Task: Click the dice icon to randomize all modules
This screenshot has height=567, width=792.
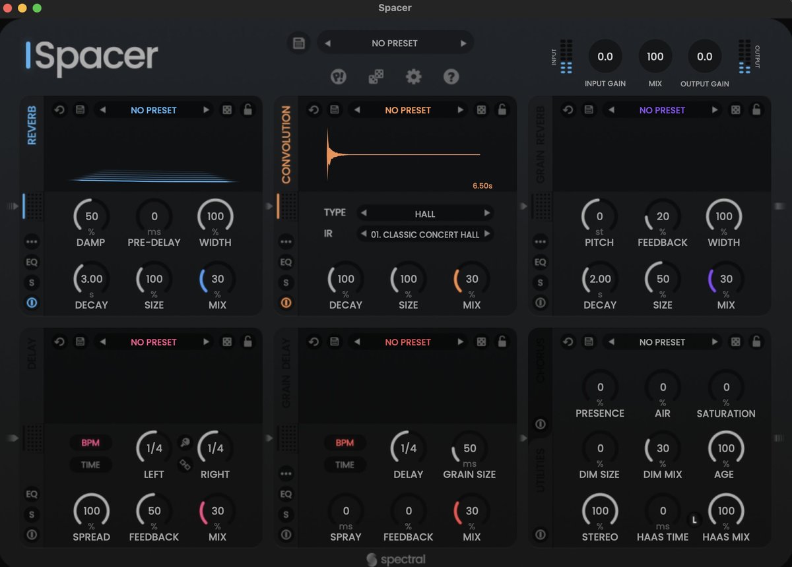Action: coord(376,76)
